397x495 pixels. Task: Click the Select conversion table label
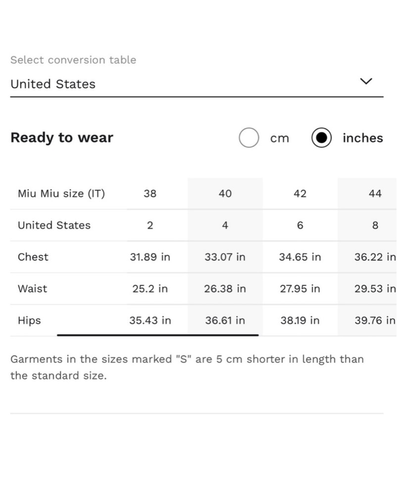pyautogui.click(x=73, y=60)
